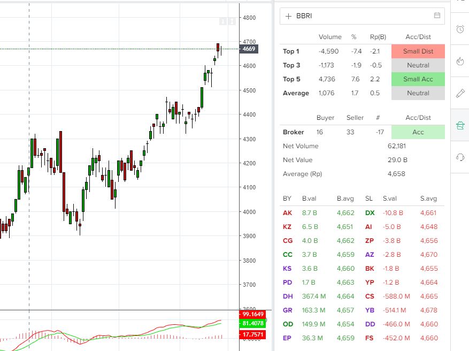Select buyer broker OD
Viewport: 469px width, 351px height.
(288, 324)
